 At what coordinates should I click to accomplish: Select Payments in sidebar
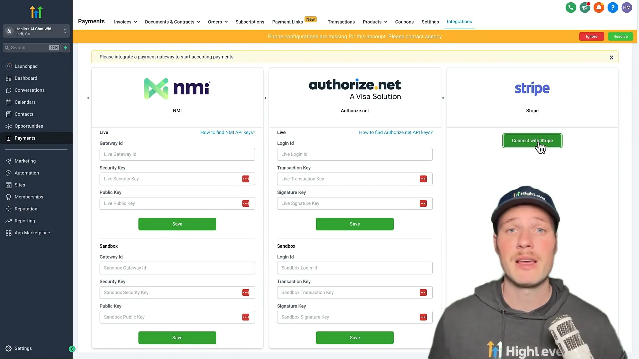(x=36, y=138)
